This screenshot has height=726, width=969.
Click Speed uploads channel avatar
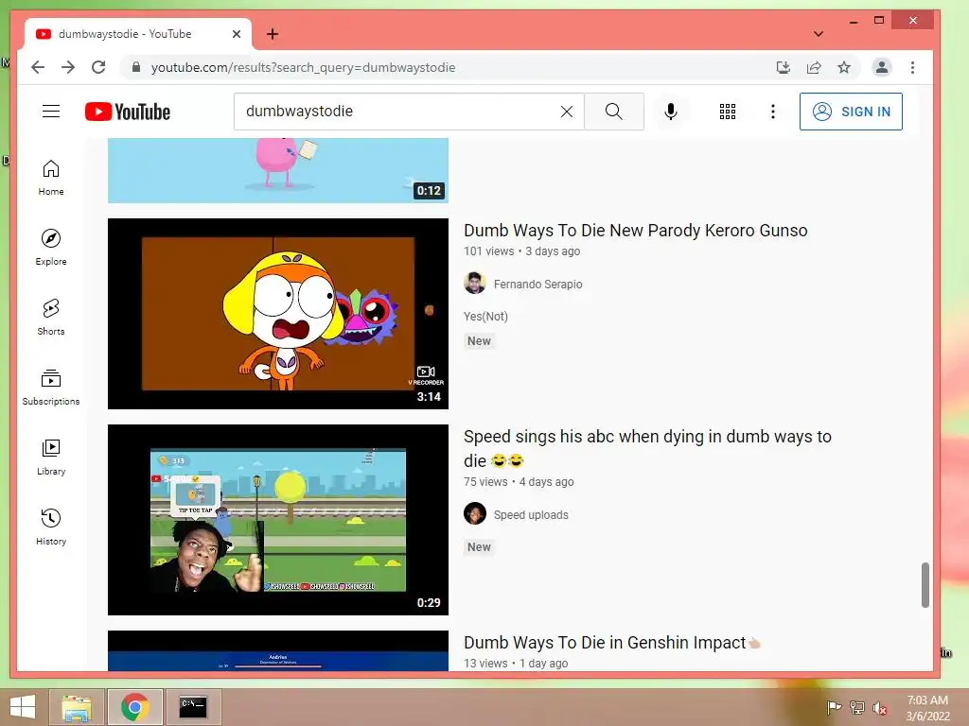(475, 513)
